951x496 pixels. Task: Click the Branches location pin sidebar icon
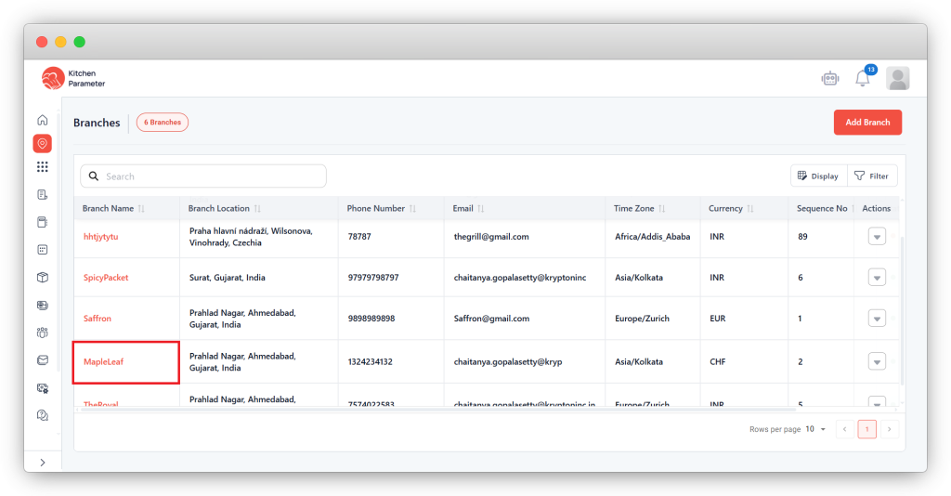pyautogui.click(x=42, y=143)
